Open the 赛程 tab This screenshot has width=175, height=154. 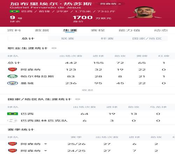98,30
